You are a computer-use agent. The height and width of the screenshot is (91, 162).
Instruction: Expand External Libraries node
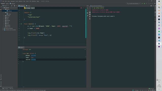point(3,28)
